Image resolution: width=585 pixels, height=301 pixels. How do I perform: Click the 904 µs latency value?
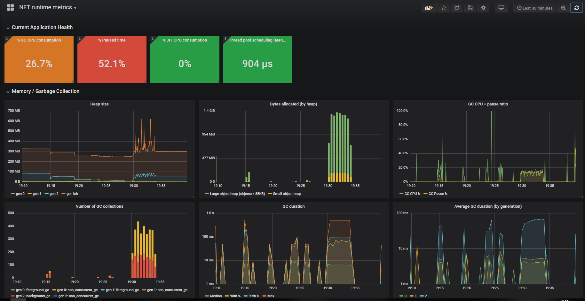click(257, 64)
